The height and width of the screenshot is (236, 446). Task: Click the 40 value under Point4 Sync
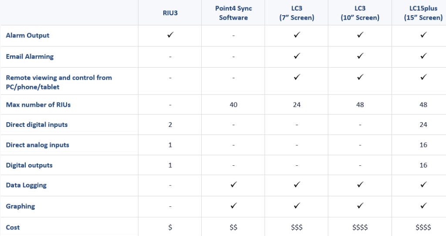coord(233,105)
